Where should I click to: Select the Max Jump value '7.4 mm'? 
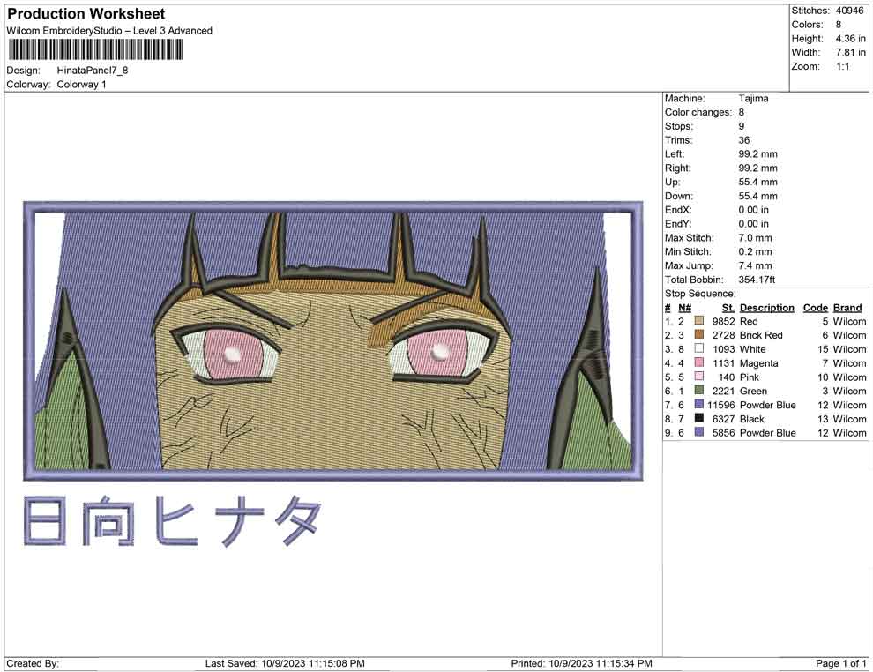pyautogui.click(x=755, y=265)
